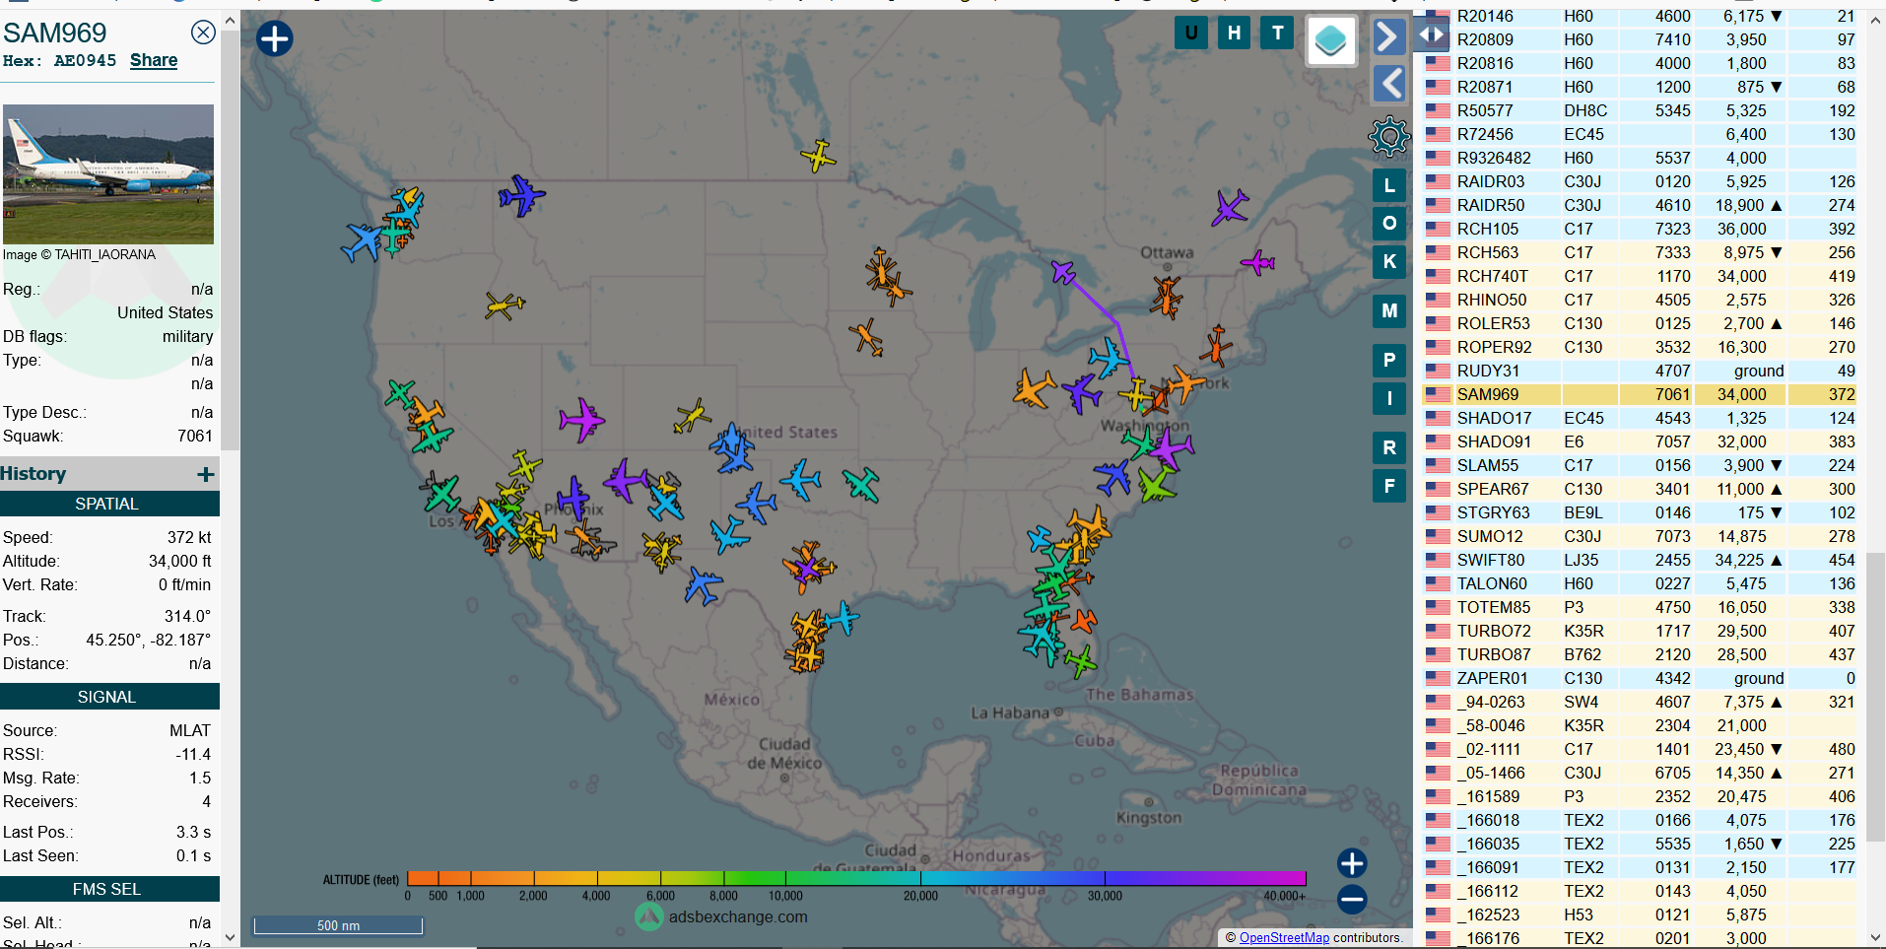Toggle the O map option button
This screenshot has width=1886, height=949.
[x=1389, y=223]
